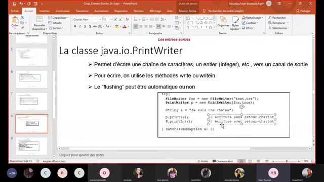Screen dimensions: 324x182
Task: Align text to the left
Action: (136, 26)
